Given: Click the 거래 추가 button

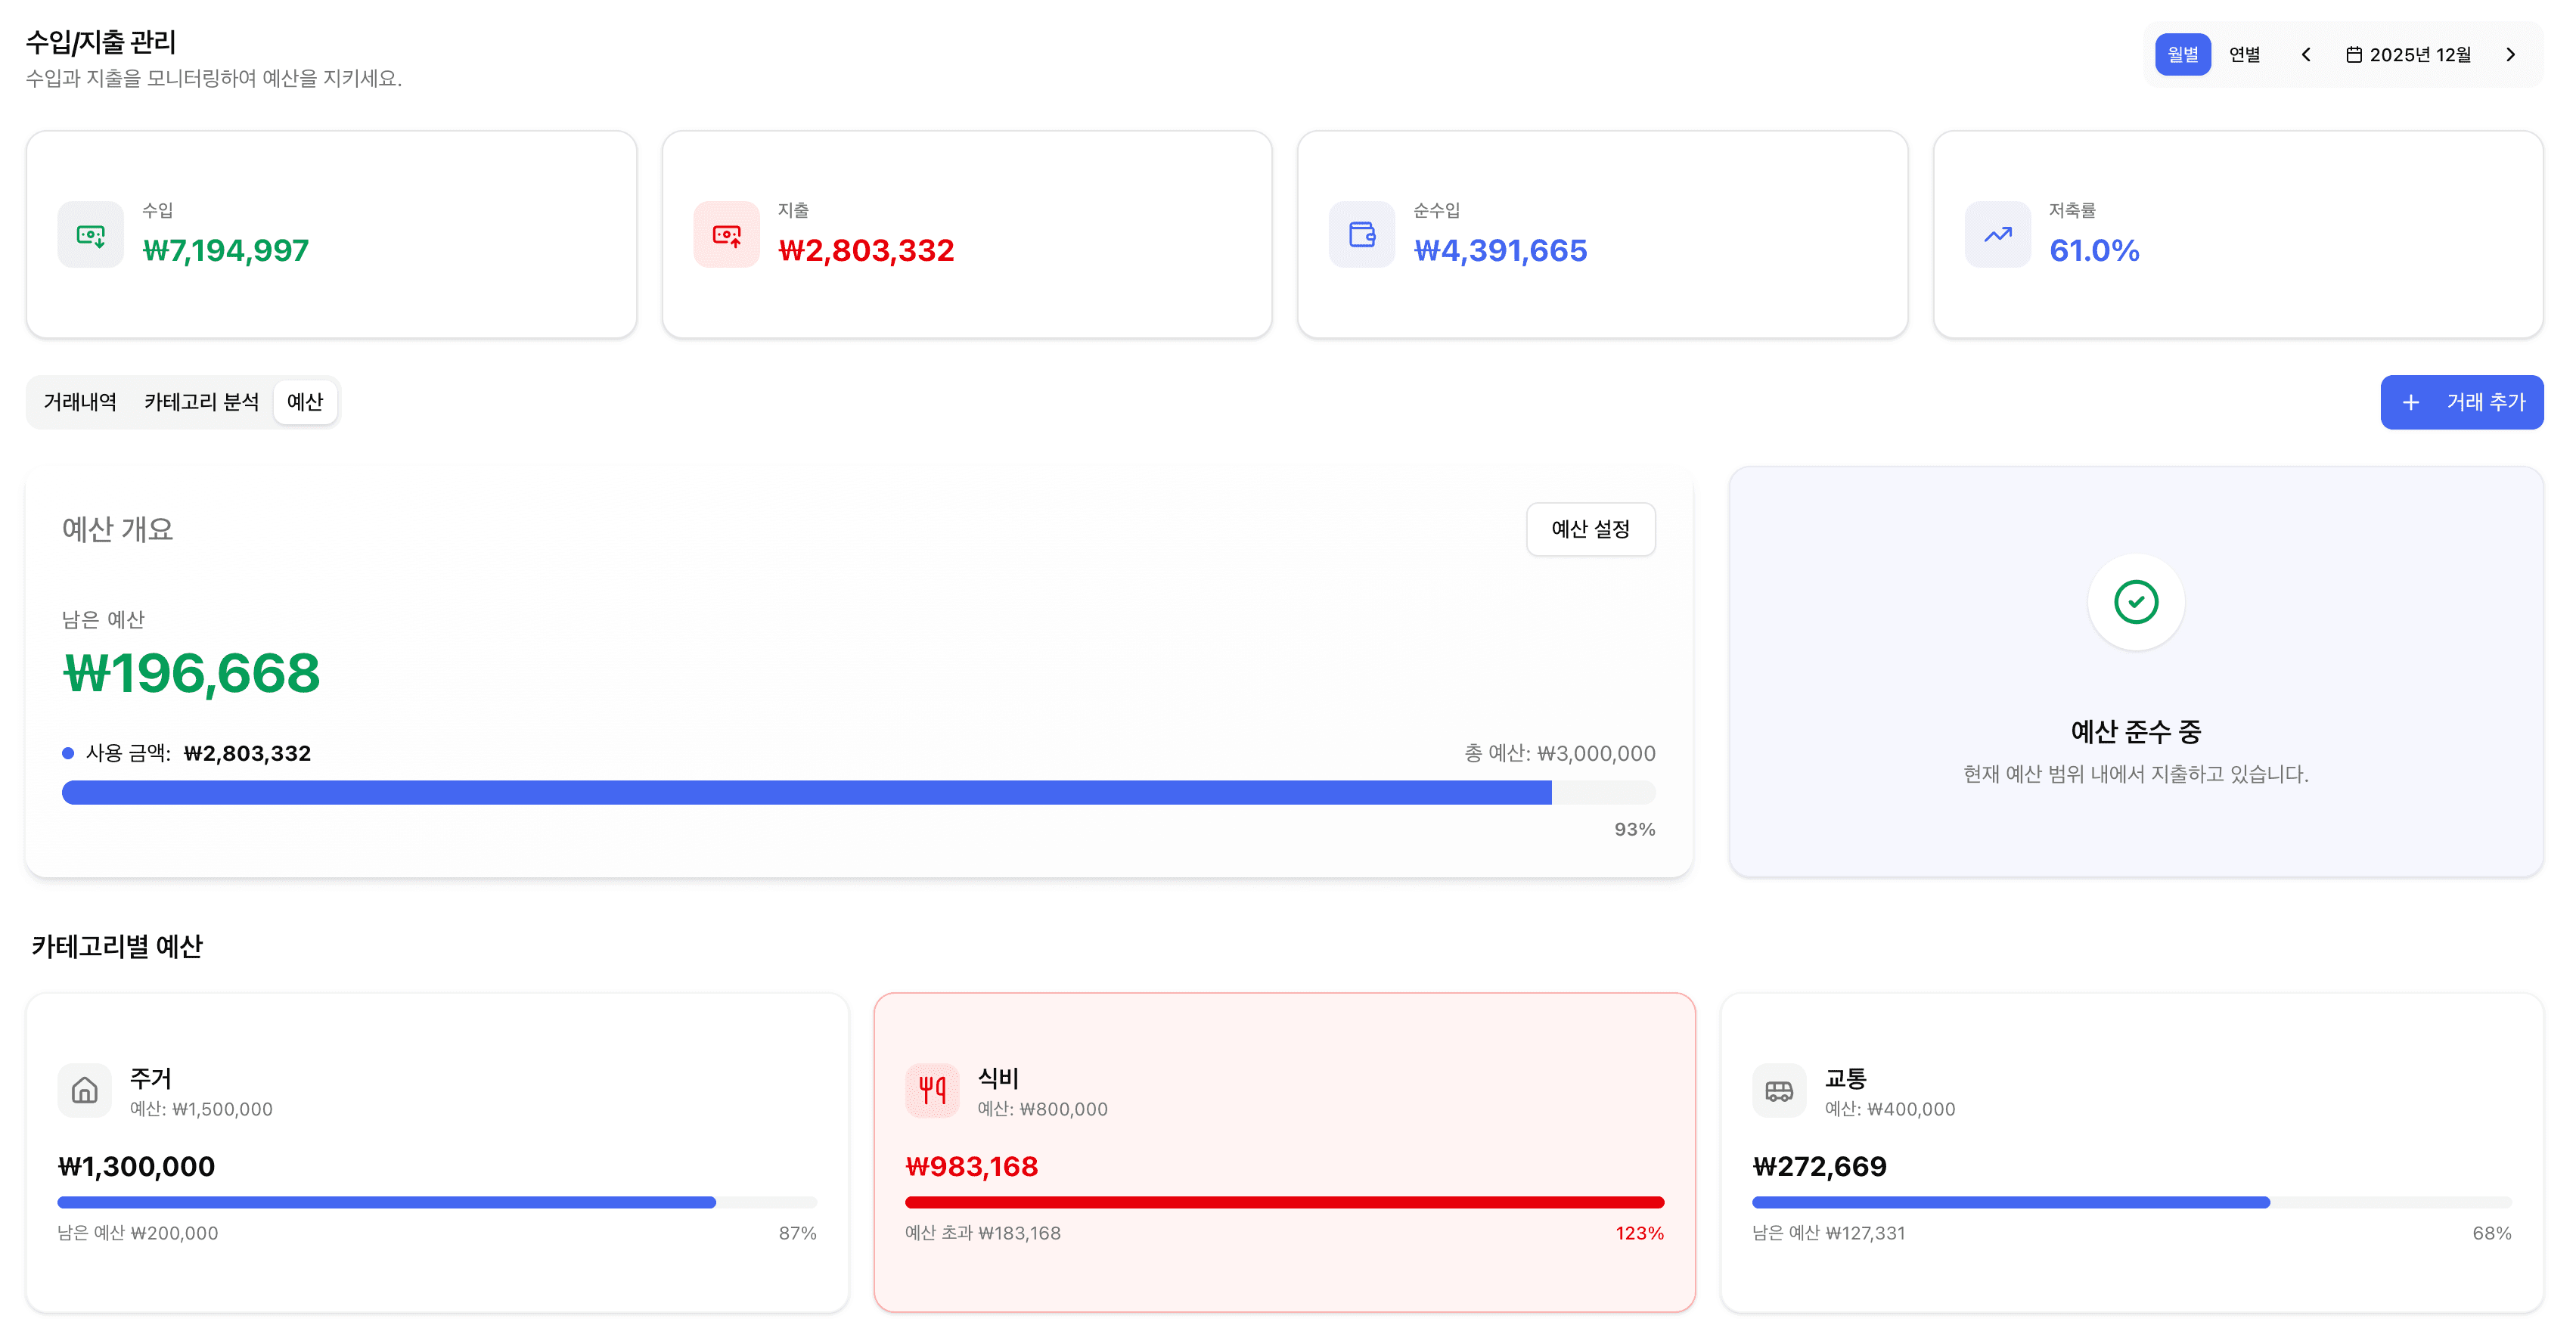Looking at the screenshot, I should tap(2461, 402).
